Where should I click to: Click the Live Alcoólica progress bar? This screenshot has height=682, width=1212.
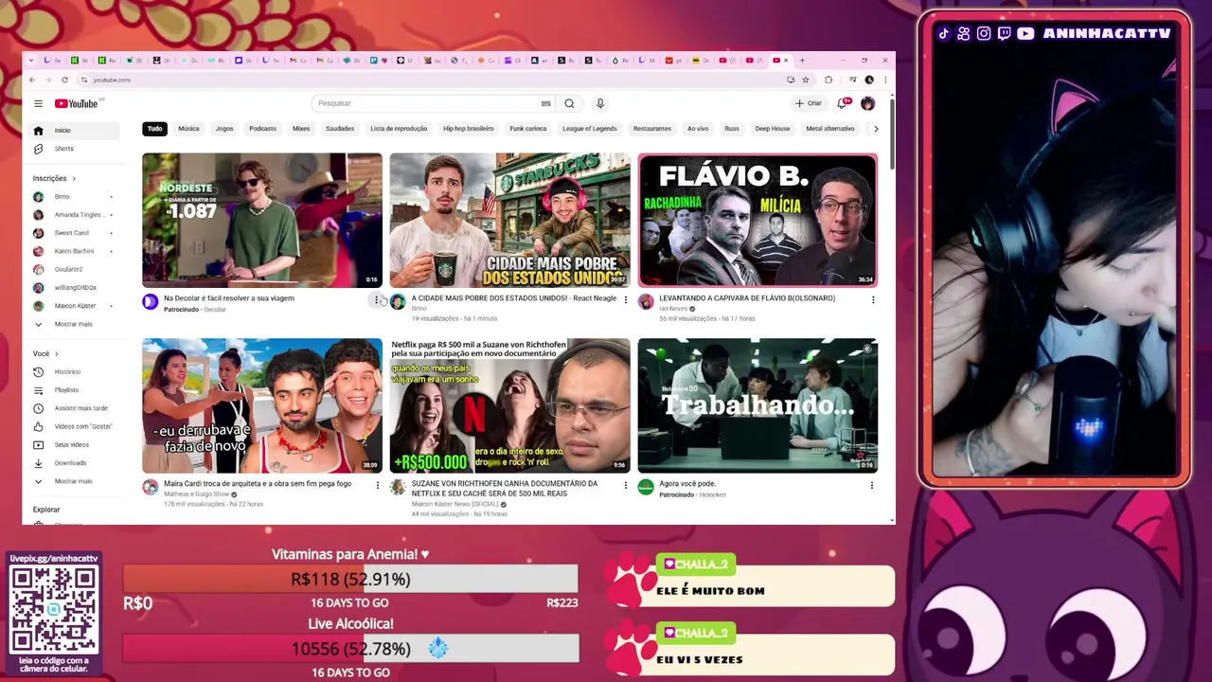[350, 649]
